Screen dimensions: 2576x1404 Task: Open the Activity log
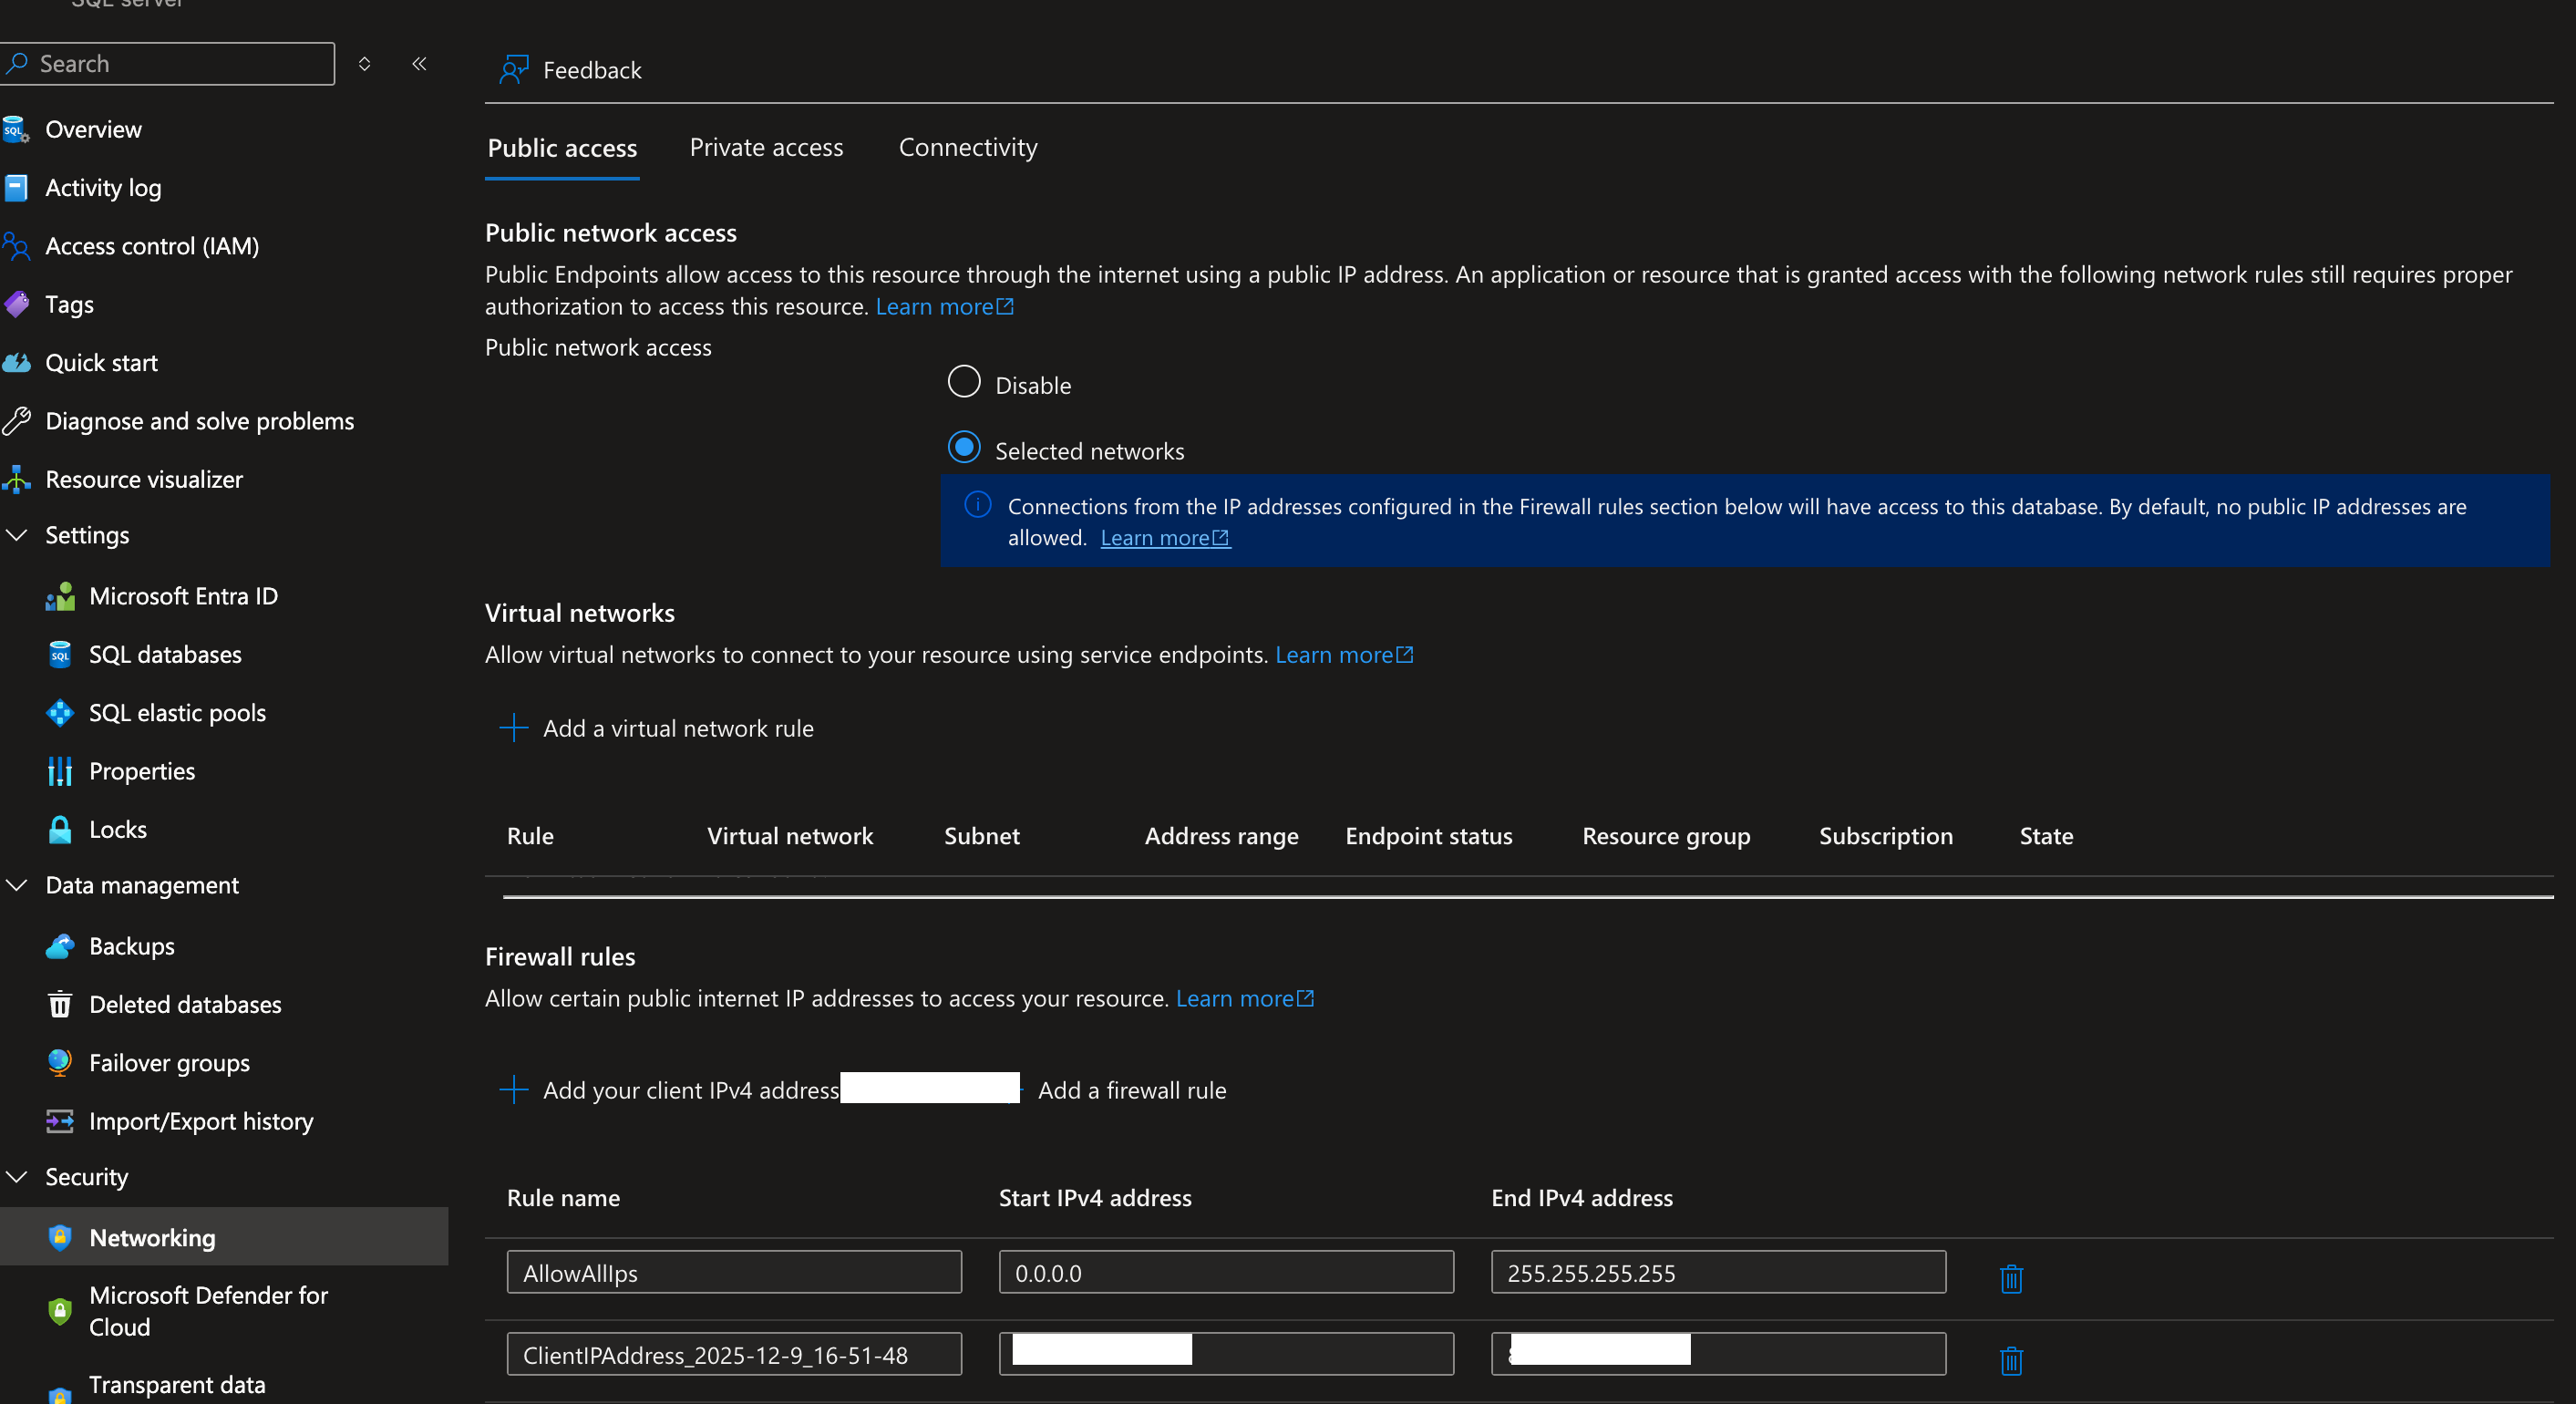point(102,187)
